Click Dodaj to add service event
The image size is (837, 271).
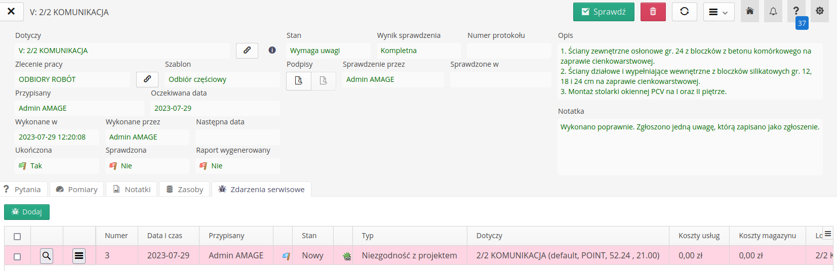point(27,212)
